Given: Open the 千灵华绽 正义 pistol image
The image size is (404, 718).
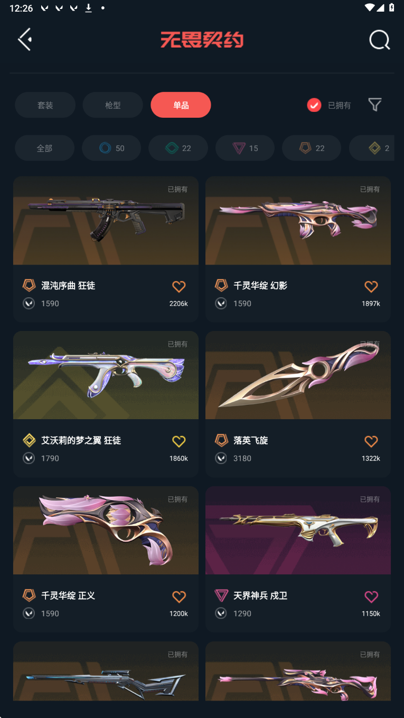Looking at the screenshot, I should click(106, 531).
